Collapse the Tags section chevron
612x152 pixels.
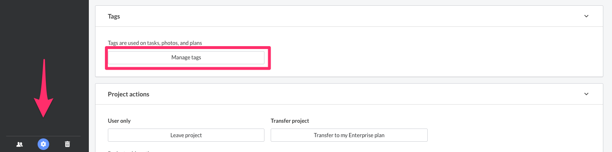tap(586, 16)
